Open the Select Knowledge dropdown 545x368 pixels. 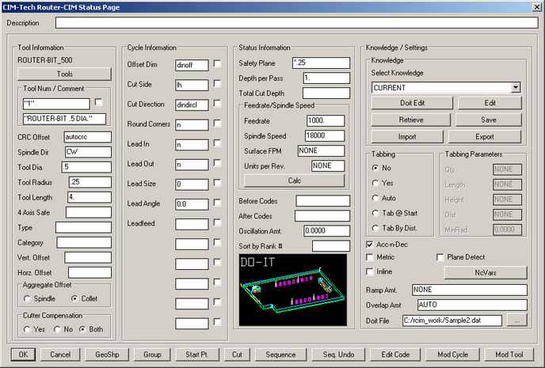click(516, 88)
